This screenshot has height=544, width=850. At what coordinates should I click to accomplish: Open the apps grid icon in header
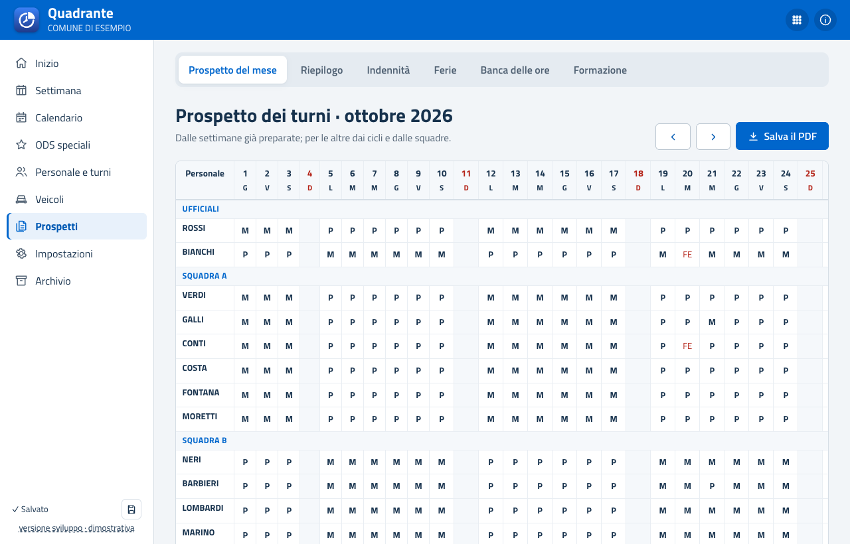point(797,20)
